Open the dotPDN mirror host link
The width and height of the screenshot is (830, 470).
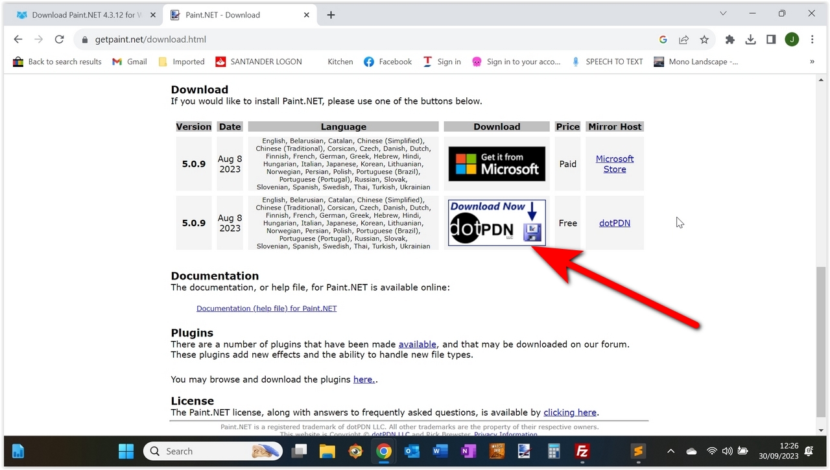coord(614,222)
